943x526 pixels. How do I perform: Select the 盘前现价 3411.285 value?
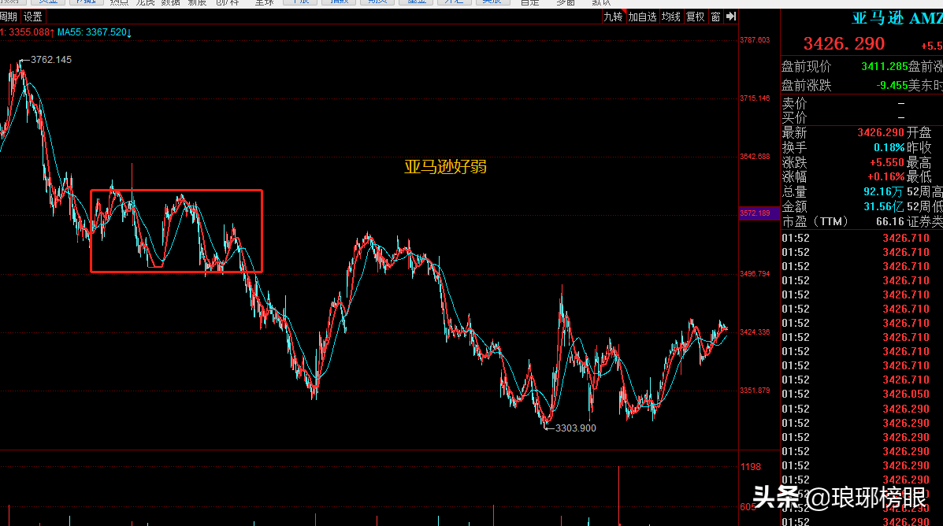[884, 66]
